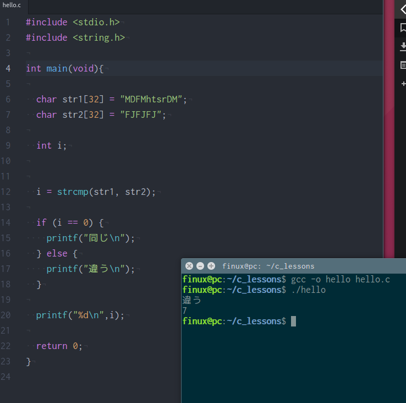Click gutter line number 24
Screen dimensions: 406x403
[x=6, y=377]
